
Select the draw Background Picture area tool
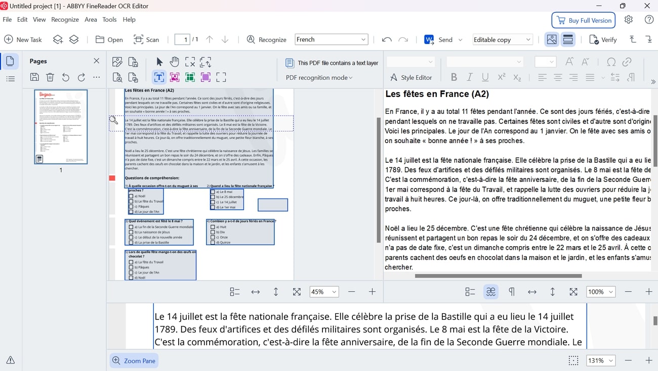tap(205, 77)
